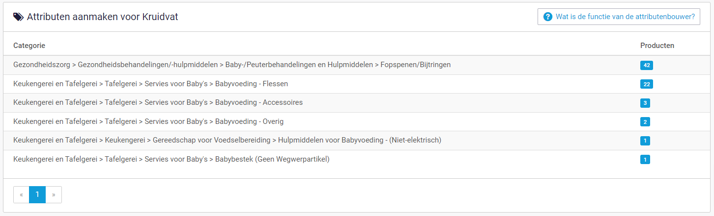Viewport: 714px width, 216px height.
Task: Click the question mark help icon
Action: [x=548, y=17]
